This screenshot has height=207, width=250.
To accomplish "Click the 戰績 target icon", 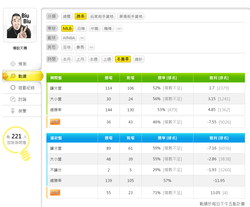I will coord(13,76).
